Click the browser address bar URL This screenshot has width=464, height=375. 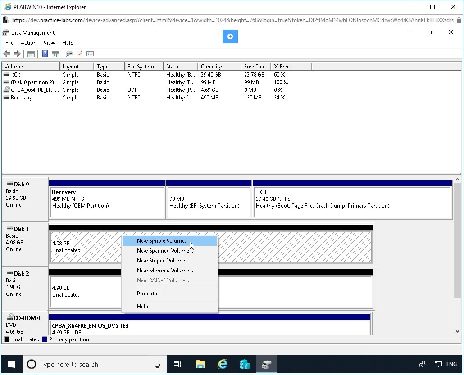click(232, 20)
